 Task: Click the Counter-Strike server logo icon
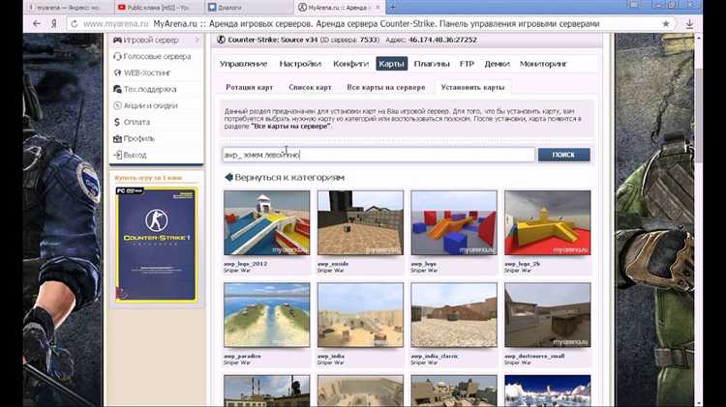pyautogui.click(x=222, y=40)
